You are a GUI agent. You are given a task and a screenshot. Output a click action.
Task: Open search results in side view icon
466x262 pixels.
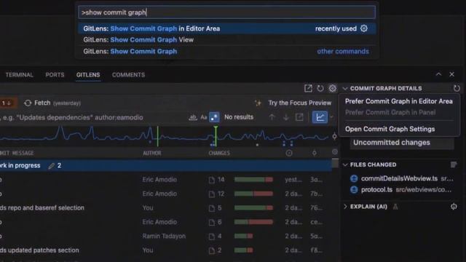coord(299,117)
